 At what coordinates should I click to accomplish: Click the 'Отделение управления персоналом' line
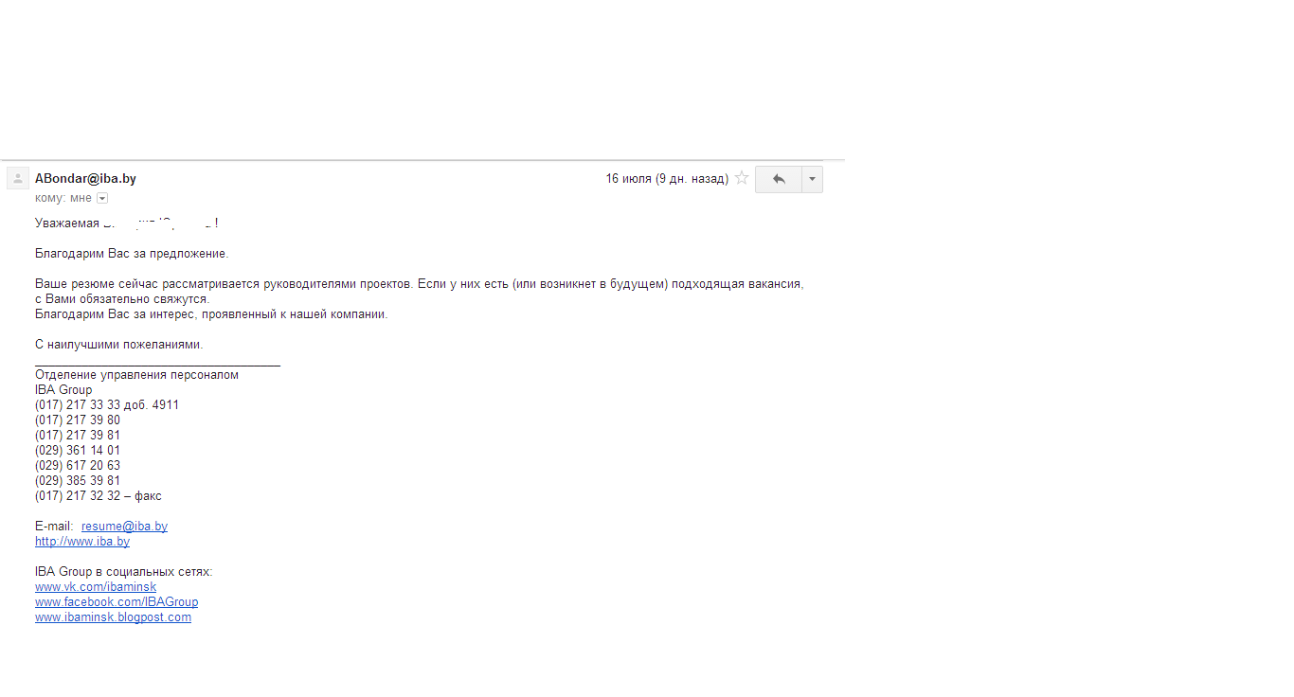136,374
